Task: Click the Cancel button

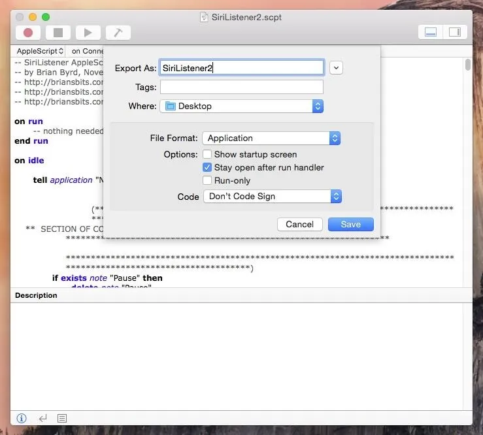Action: click(300, 224)
